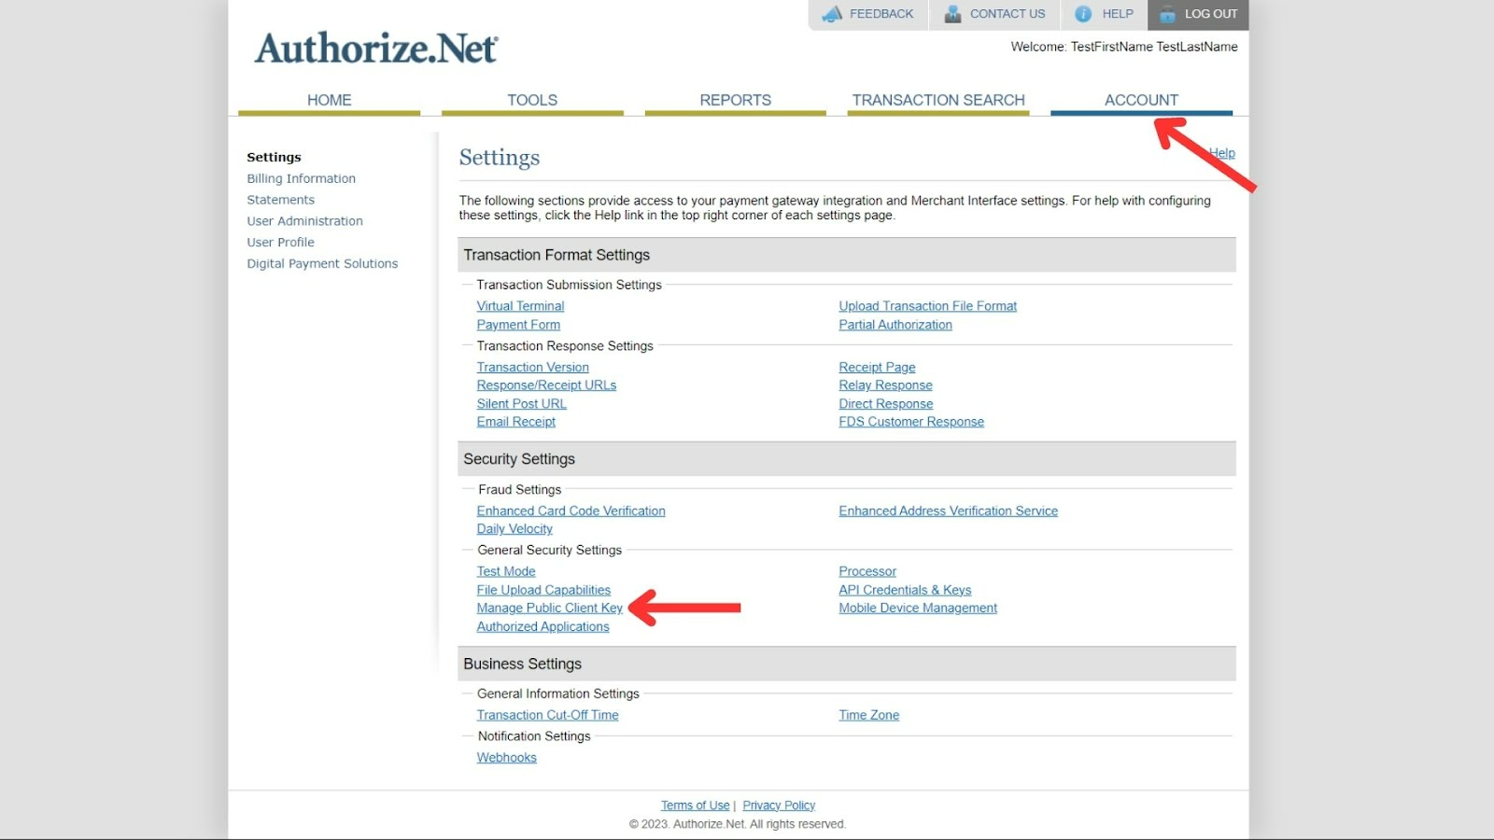
Task: Open User Administration in the sidebar
Action: click(x=304, y=221)
